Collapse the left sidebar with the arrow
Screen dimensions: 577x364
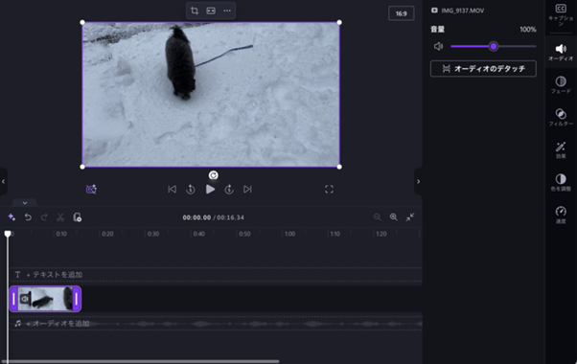tap(3, 181)
